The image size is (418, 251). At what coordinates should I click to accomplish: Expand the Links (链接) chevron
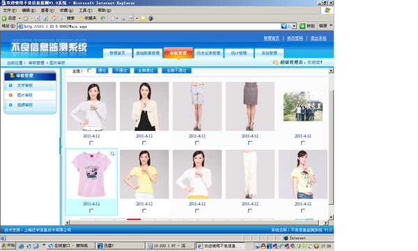pos(331,25)
